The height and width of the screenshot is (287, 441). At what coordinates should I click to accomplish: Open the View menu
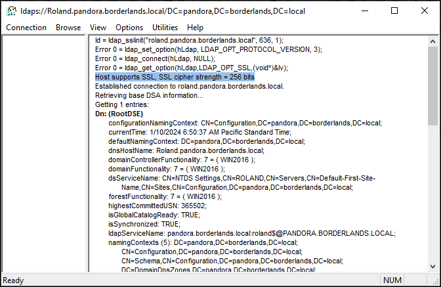pos(98,28)
